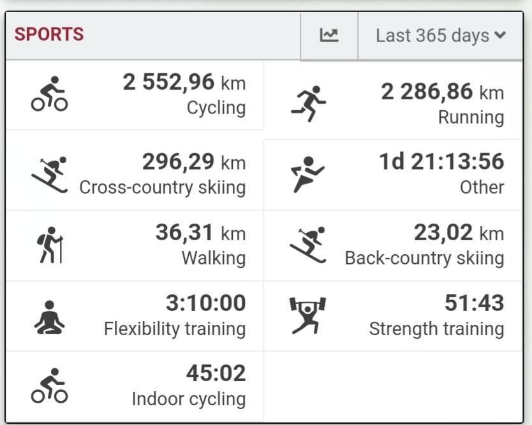This screenshot has height=425, width=532.
Task: Click the Other sports icon
Action: pos(307,174)
